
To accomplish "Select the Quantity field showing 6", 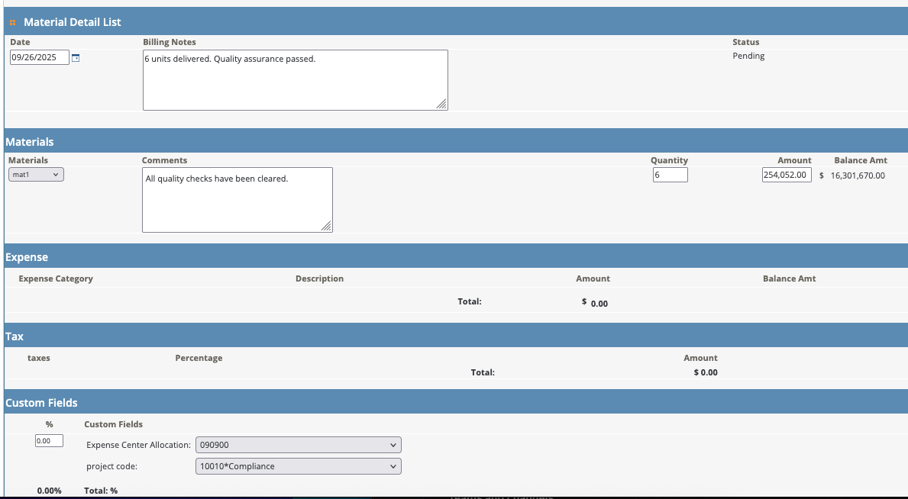I will point(670,175).
